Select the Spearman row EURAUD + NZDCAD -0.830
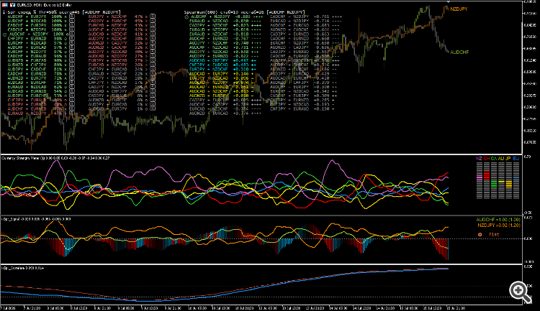540x311 pixels. pos(226,21)
